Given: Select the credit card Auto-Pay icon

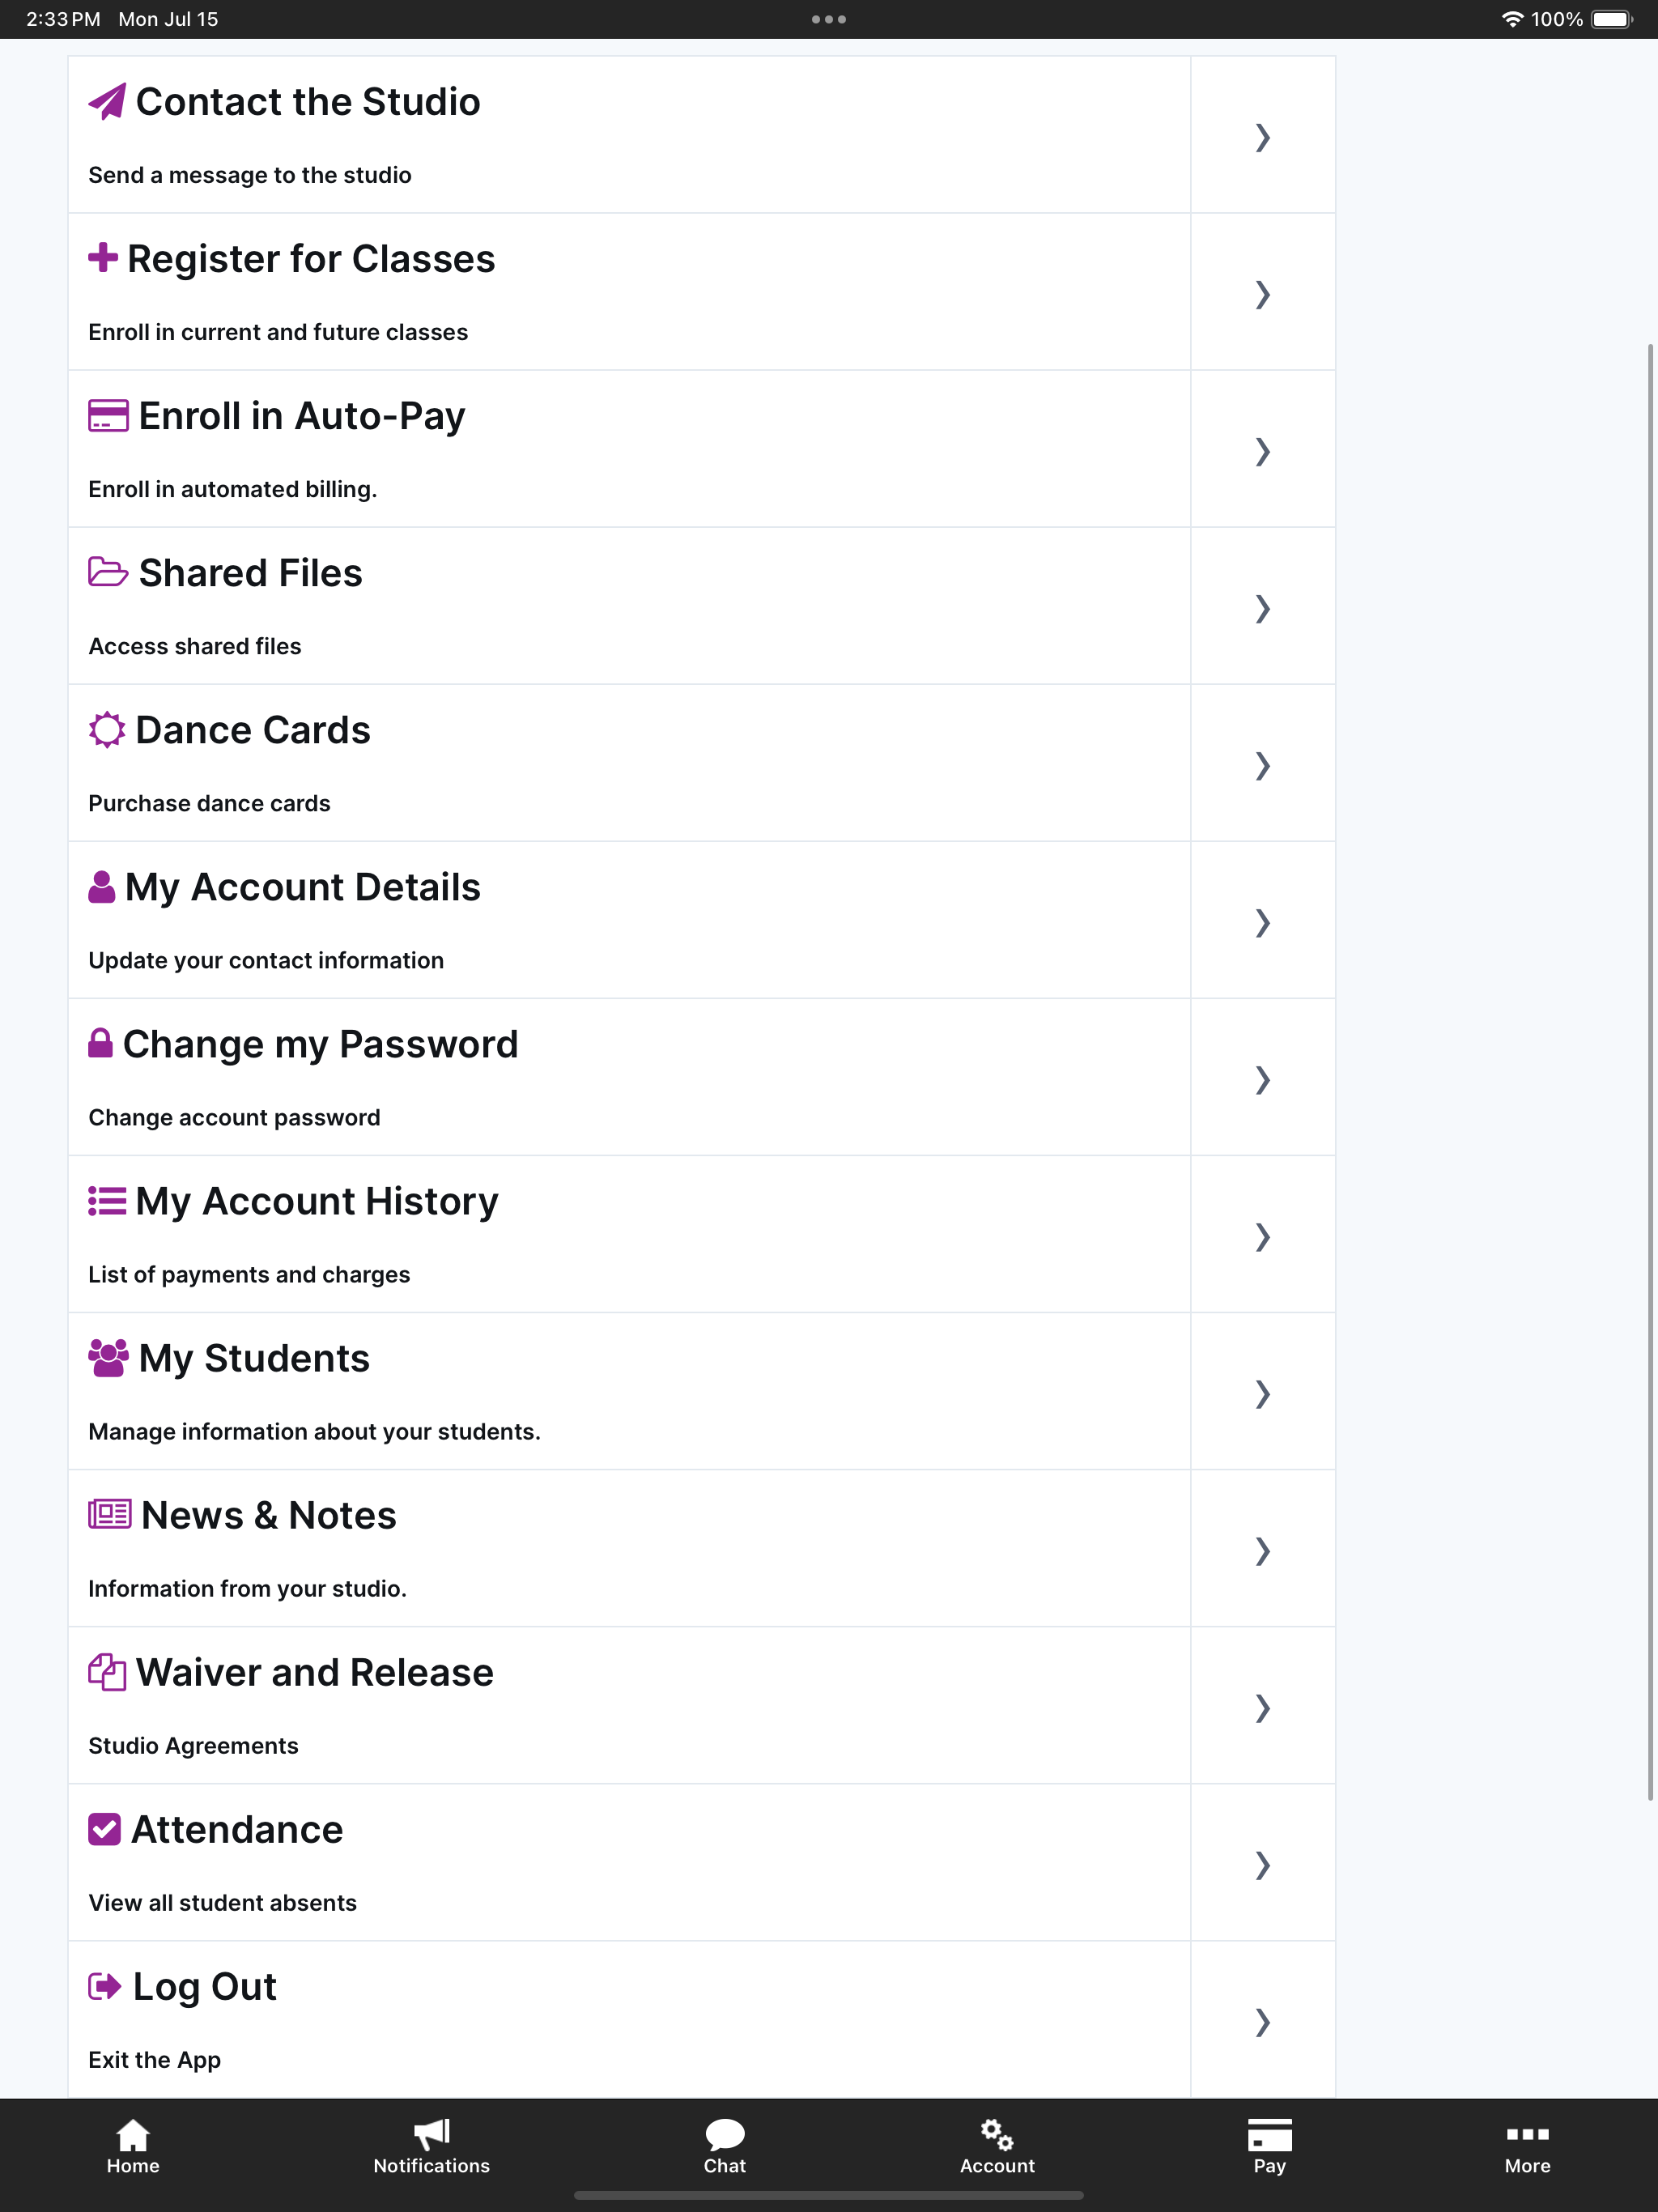Looking at the screenshot, I should [108, 415].
